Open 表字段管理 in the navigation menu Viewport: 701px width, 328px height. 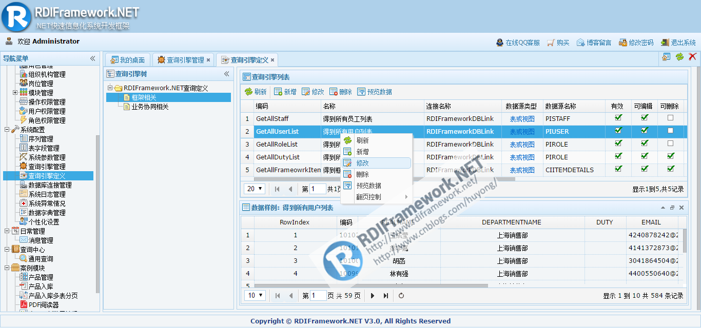[x=44, y=148]
